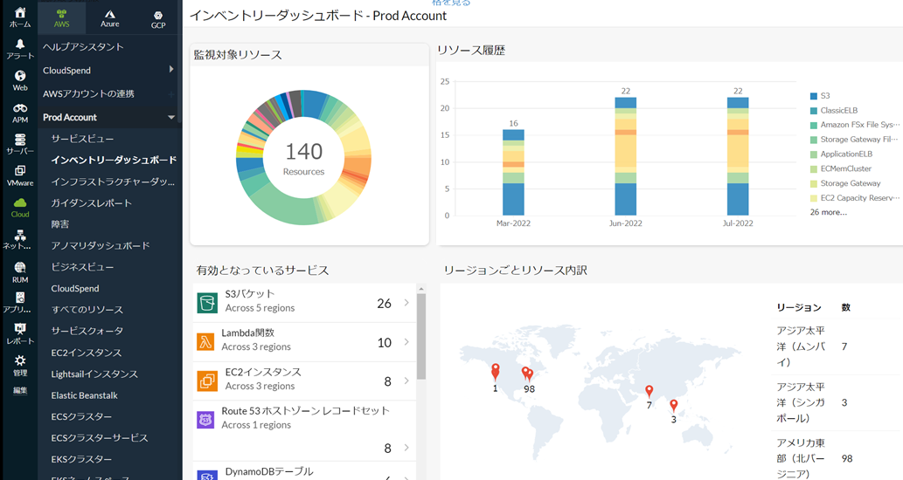
Task: Toggle the S3 legend entry in chart
Action: [x=824, y=96]
